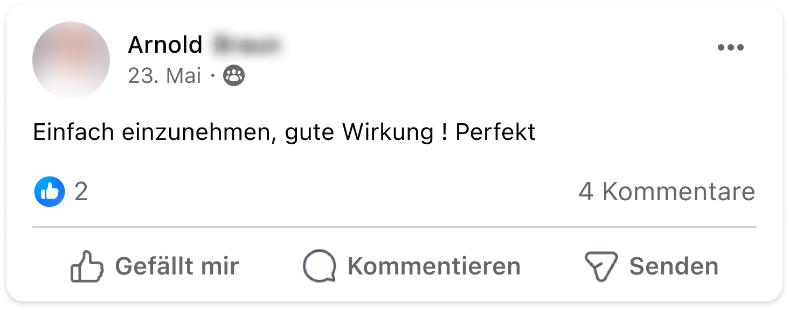Click the paper-plane send icon
The image size is (789, 310).
(x=601, y=266)
